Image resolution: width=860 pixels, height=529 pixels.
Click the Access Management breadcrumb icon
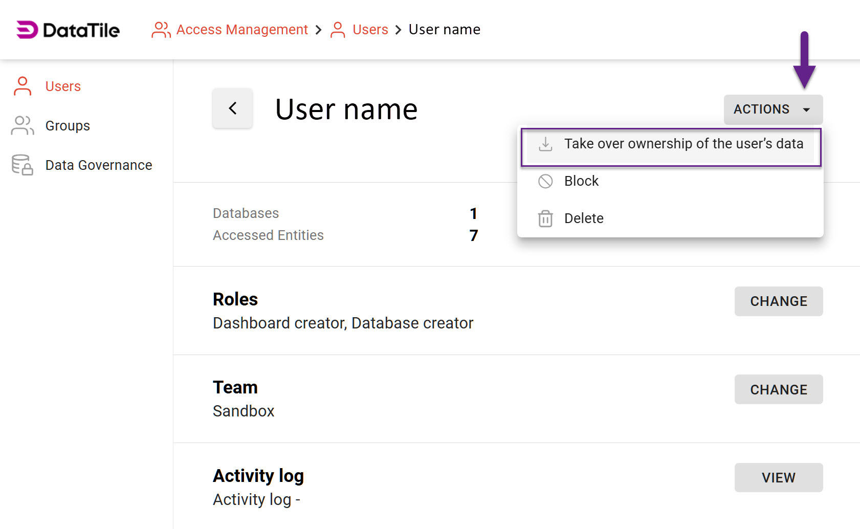pyautogui.click(x=161, y=30)
